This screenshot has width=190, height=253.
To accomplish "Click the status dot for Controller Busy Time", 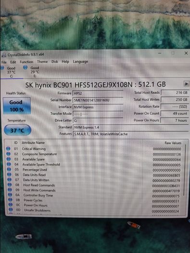I will click(x=10, y=195).
